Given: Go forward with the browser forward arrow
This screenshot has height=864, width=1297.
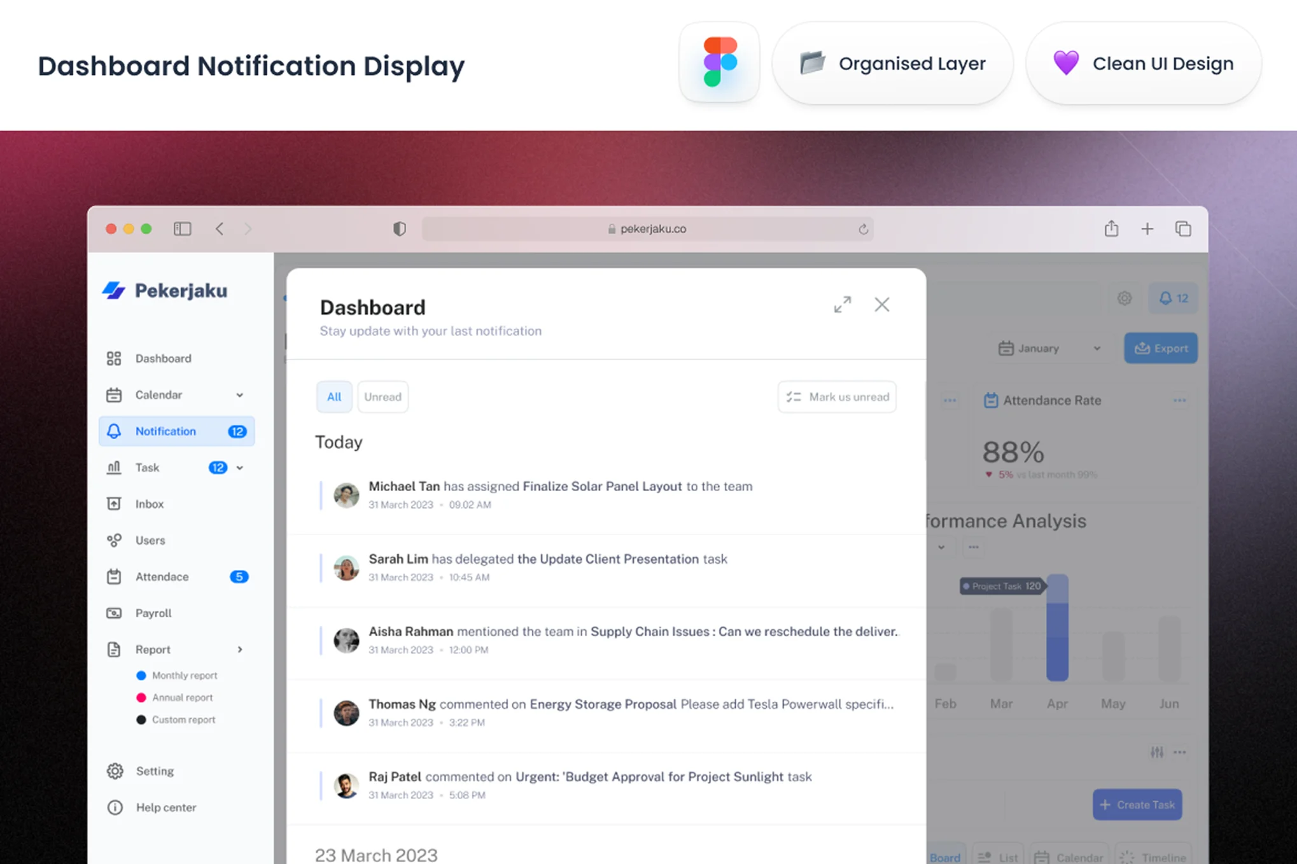Looking at the screenshot, I should pos(248,228).
